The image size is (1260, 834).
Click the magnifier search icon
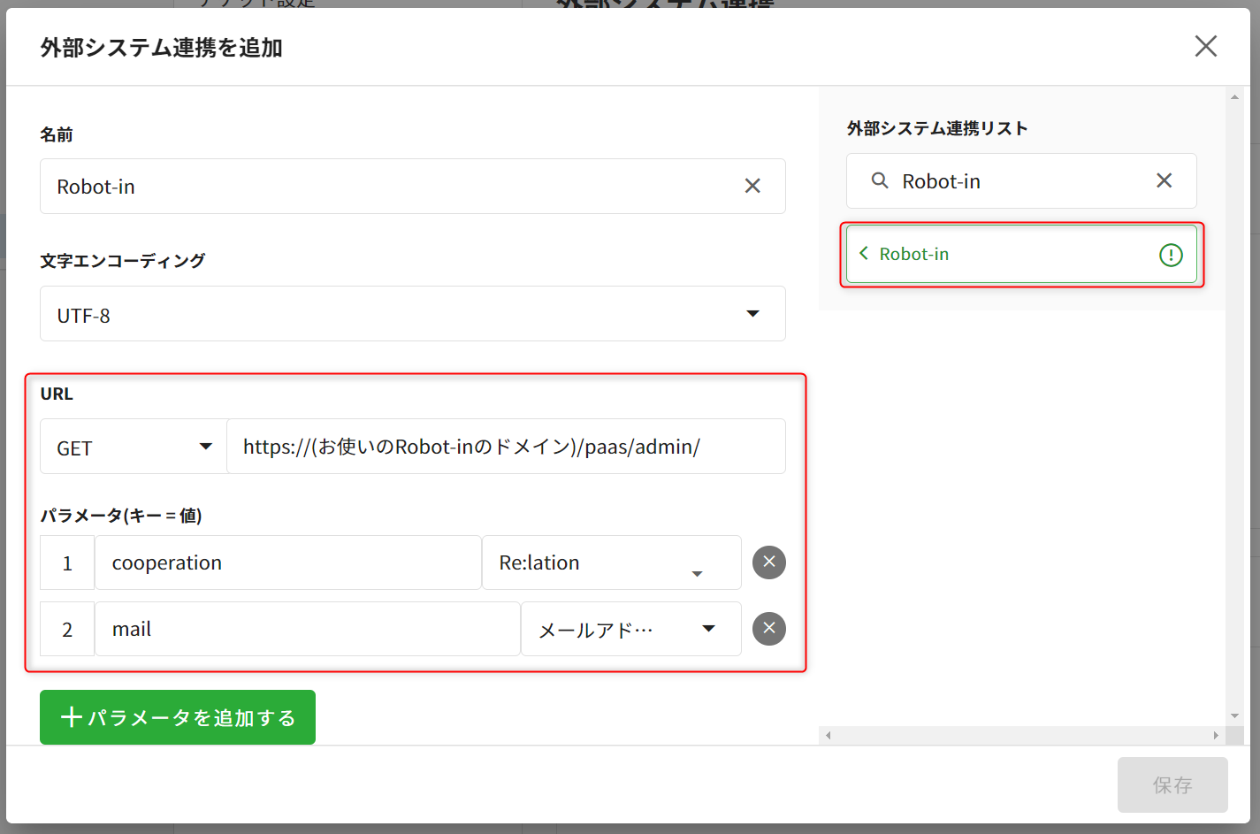[880, 180]
